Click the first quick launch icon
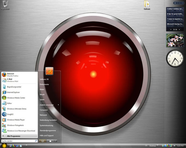The height and width of the screenshot is (148, 186). pyautogui.click(x=11, y=146)
